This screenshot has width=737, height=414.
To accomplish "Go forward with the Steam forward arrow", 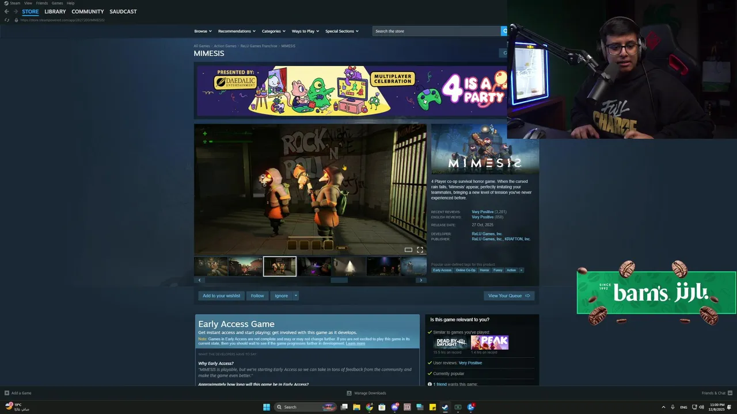I will coord(16,11).
